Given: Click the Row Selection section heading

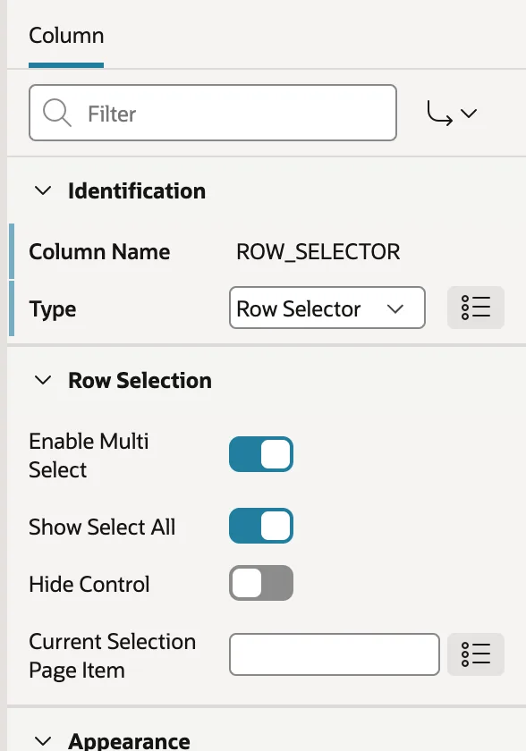Looking at the screenshot, I should click(140, 380).
